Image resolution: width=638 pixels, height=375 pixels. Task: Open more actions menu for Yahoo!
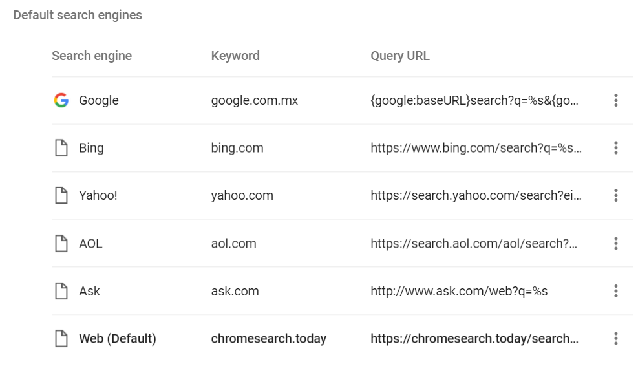click(x=615, y=195)
